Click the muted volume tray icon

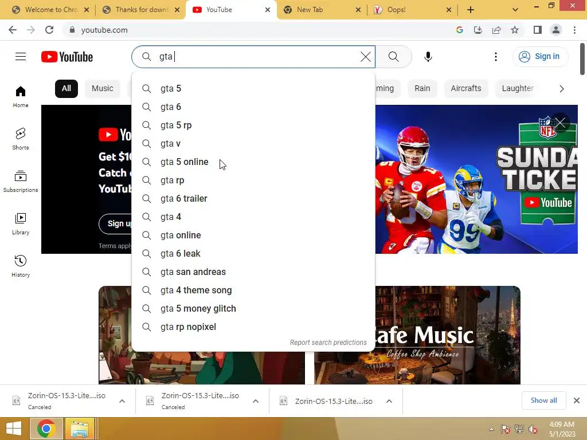click(x=533, y=429)
